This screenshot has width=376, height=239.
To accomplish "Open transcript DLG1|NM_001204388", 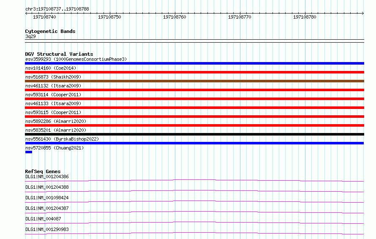I will 47,187.
